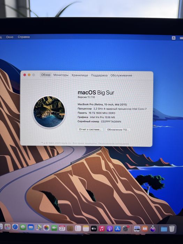Screen dimensions: 183x244
Task: Open Launchpad from the Dock
Action: [x=7, y=227]
